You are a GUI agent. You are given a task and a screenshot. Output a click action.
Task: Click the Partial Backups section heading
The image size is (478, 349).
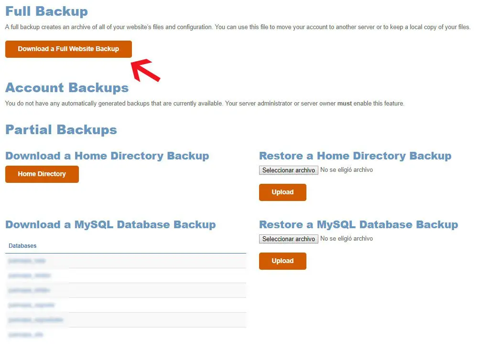[x=60, y=129]
